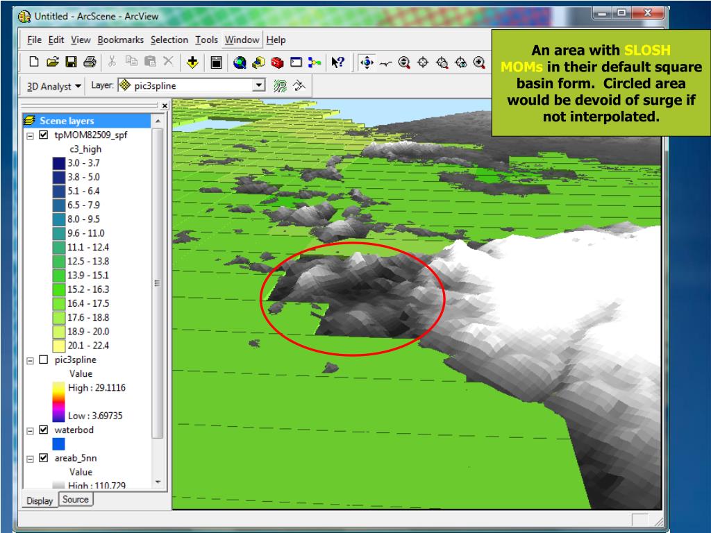Click the table of contents scroll-up arrow
The image size is (711, 533).
(158, 121)
